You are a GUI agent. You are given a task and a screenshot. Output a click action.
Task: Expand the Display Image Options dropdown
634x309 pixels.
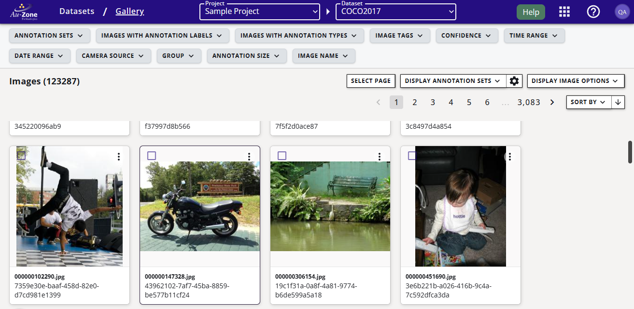(x=575, y=81)
